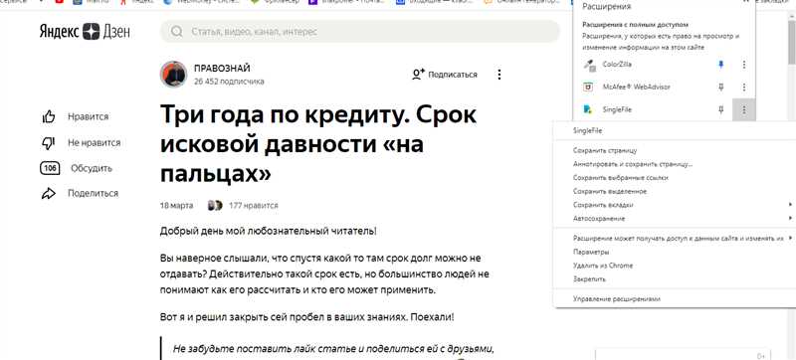The width and height of the screenshot is (796, 360).
Task: Toggle the SingleFile pin icon
Action: [720, 109]
